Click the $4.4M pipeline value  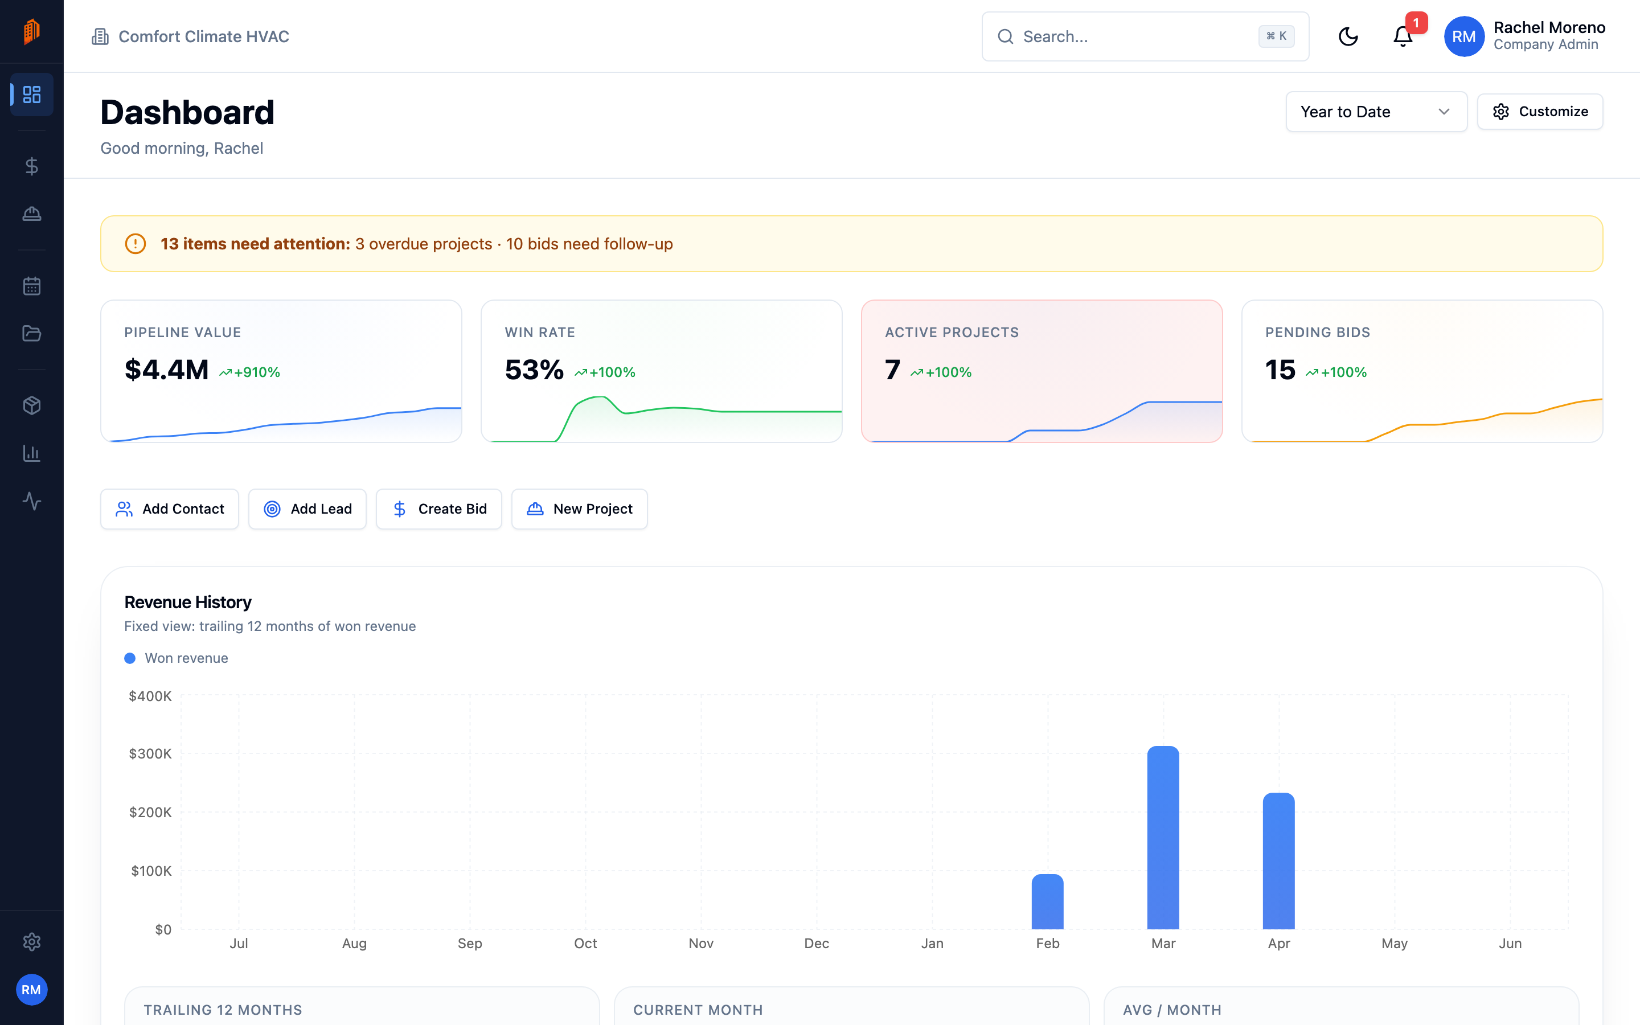[167, 370]
